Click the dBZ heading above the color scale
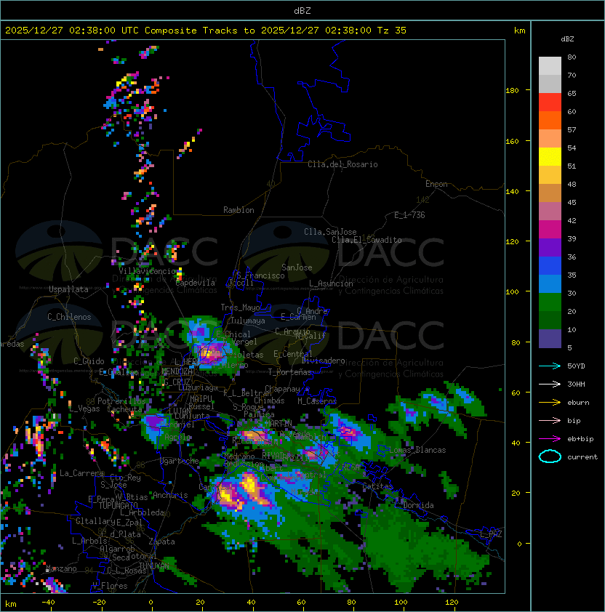This screenshot has width=605, height=612. coord(567,39)
